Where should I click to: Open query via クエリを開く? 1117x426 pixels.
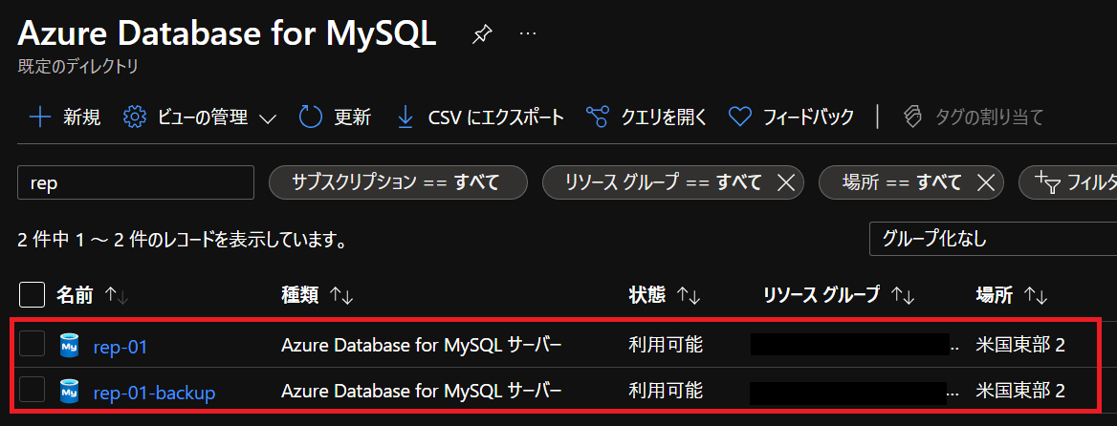[646, 117]
